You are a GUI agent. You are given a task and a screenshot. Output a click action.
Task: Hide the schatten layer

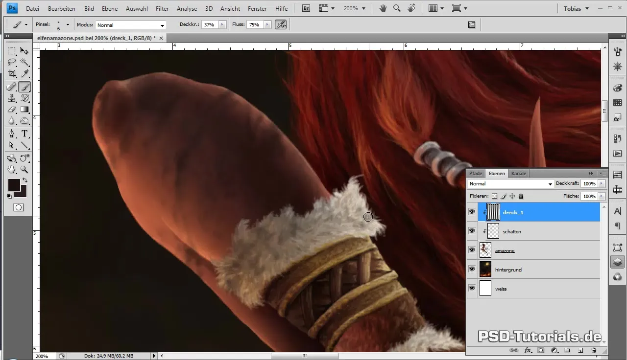[x=472, y=231]
